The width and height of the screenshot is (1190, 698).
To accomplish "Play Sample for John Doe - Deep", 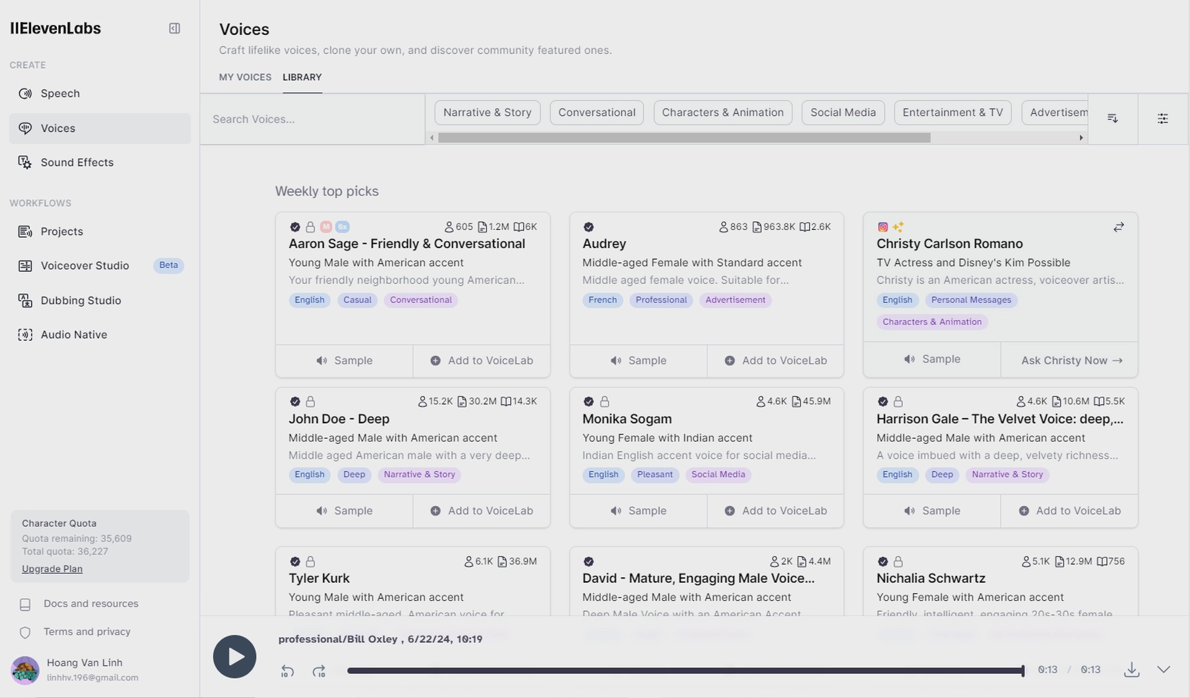I will [345, 511].
